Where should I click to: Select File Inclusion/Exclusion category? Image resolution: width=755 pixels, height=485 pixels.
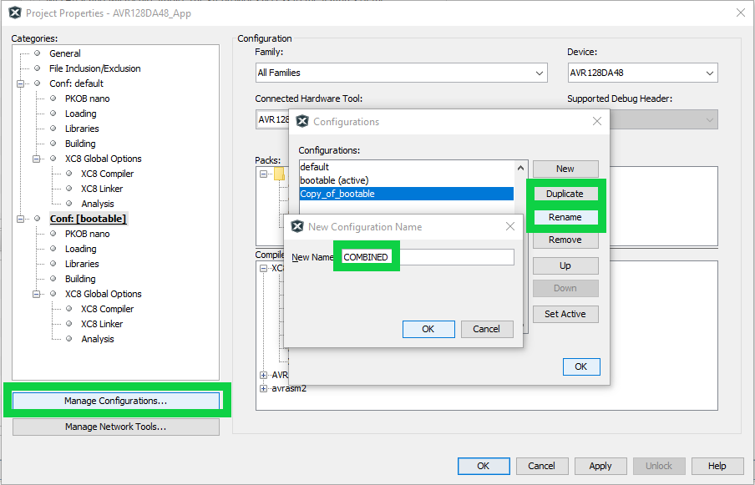(94, 68)
